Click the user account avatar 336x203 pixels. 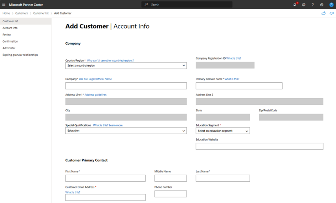pos(331,5)
